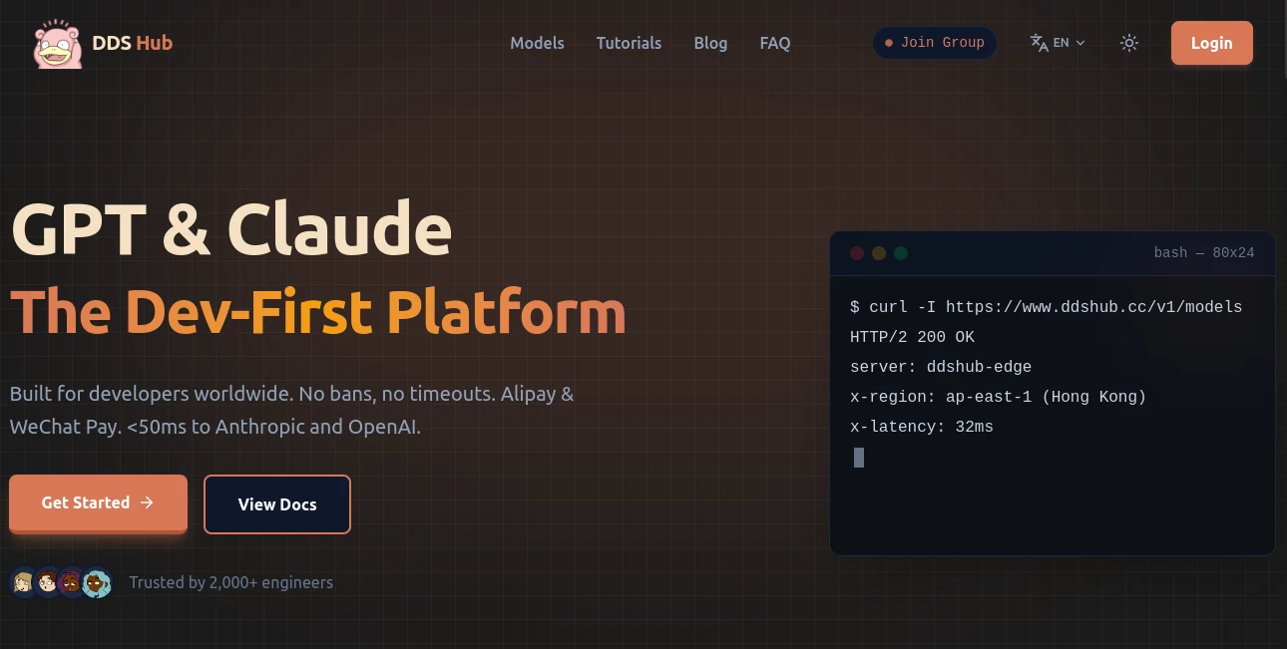
Task: Click the Get Started button
Action: click(x=98, y=503)
